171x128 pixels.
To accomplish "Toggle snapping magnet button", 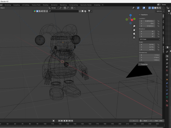I will pyautogui.click(x=65, y=8).
